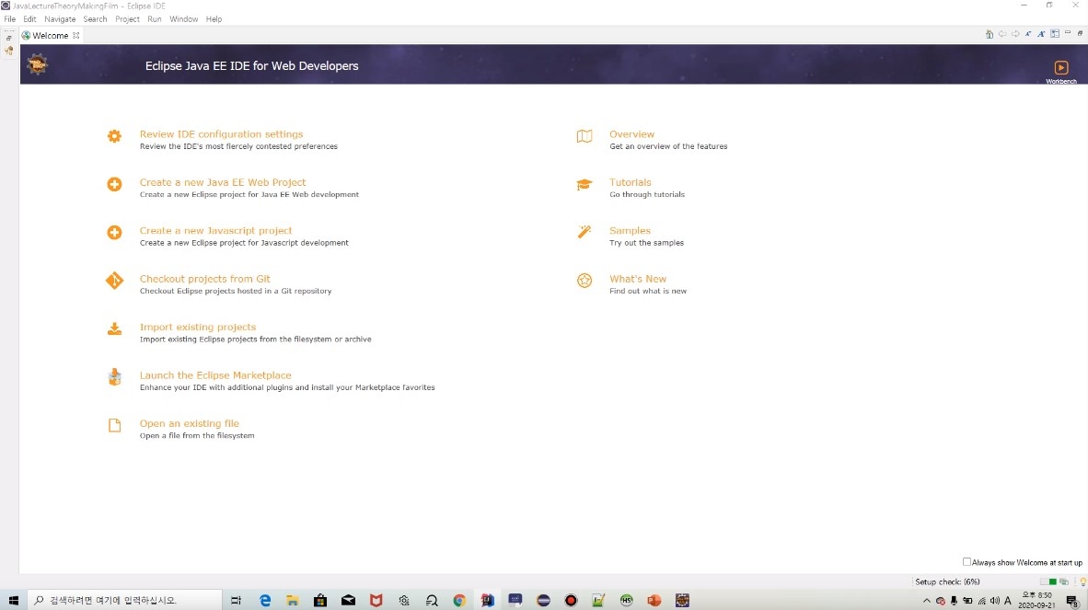
Task: Click plus icon for Java EE Web Project
Action: [114, 184]
